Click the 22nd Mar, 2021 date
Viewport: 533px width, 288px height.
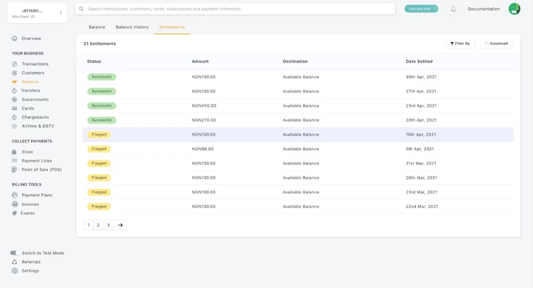[x=422, y=206]
